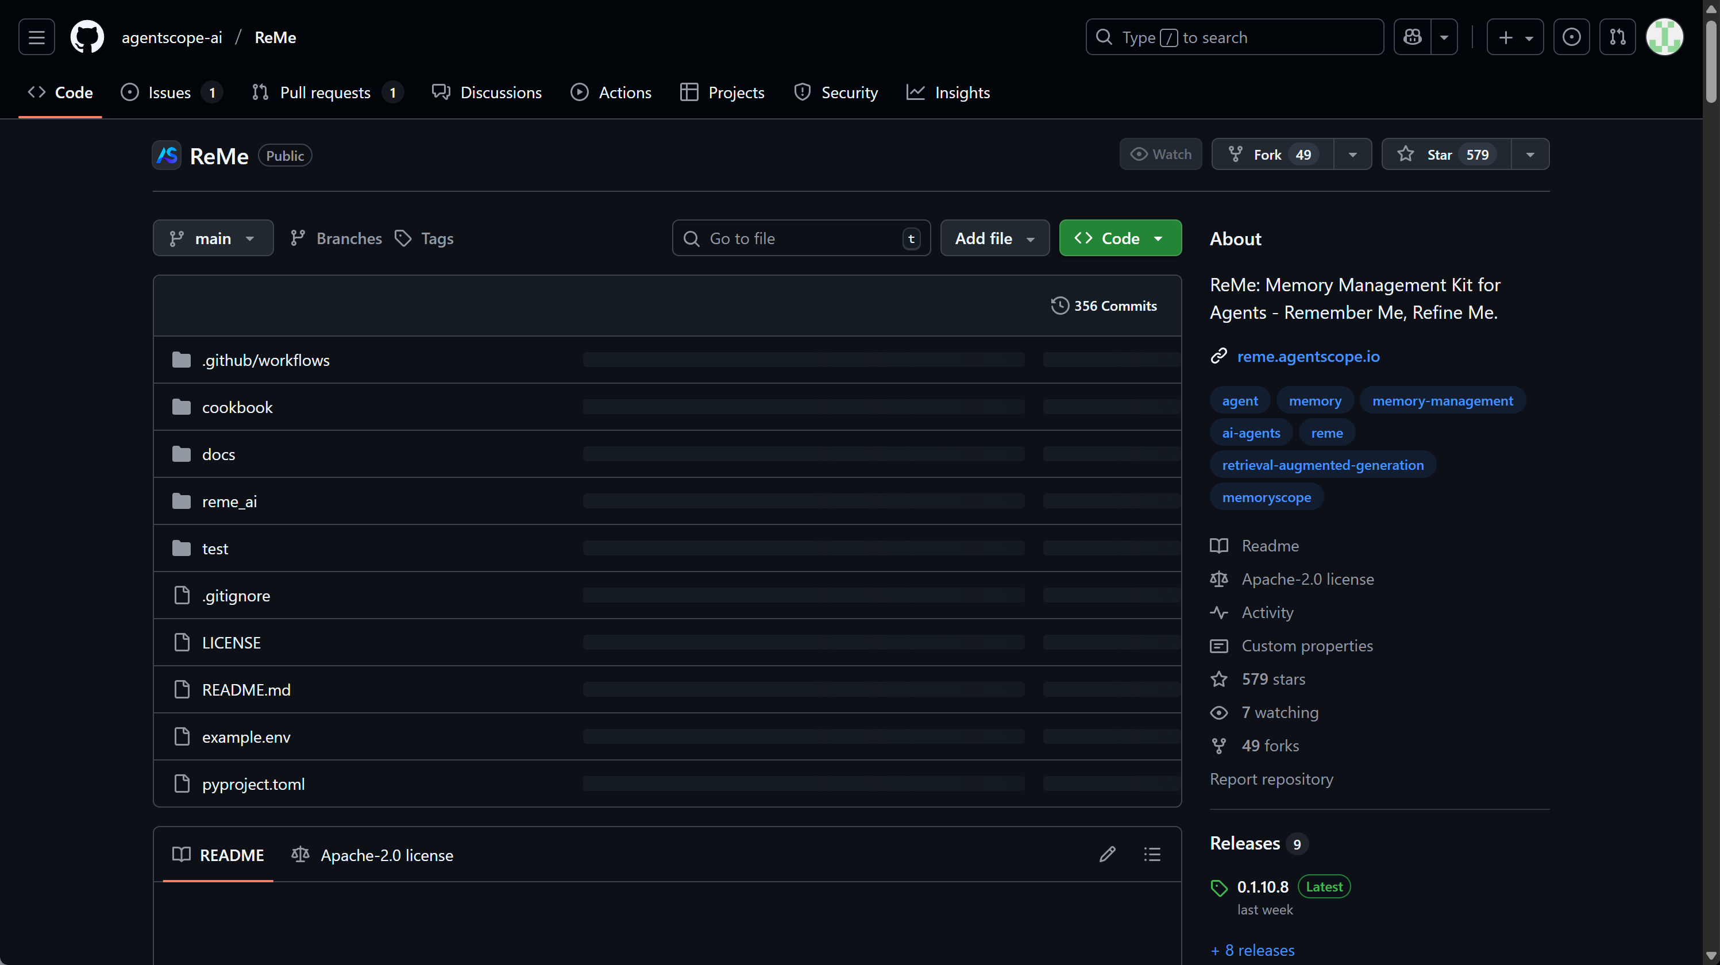Select the Code tab

[60, 93]
